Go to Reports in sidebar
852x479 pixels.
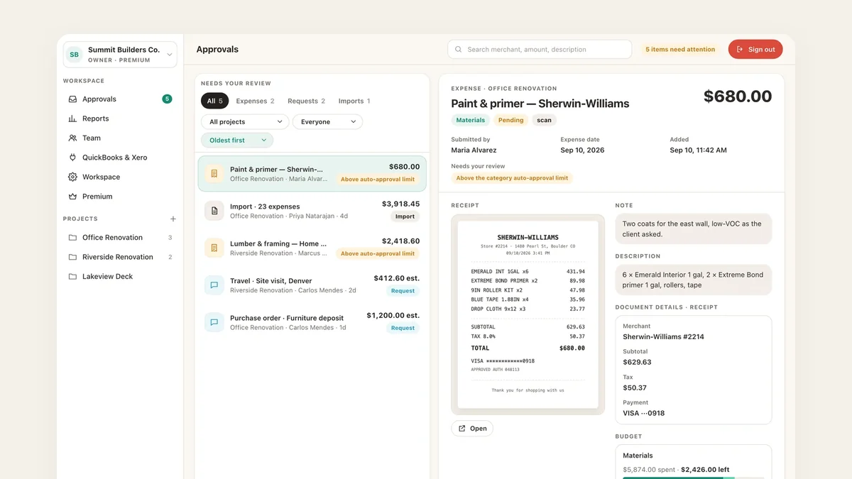click(120, 119)
